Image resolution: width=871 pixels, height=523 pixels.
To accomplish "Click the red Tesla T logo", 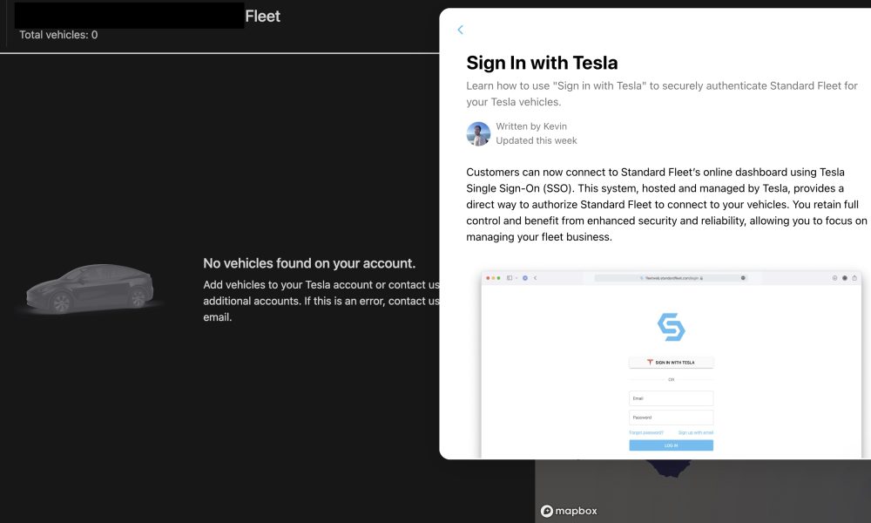I will pyautogui.click(x=650, y=363).
